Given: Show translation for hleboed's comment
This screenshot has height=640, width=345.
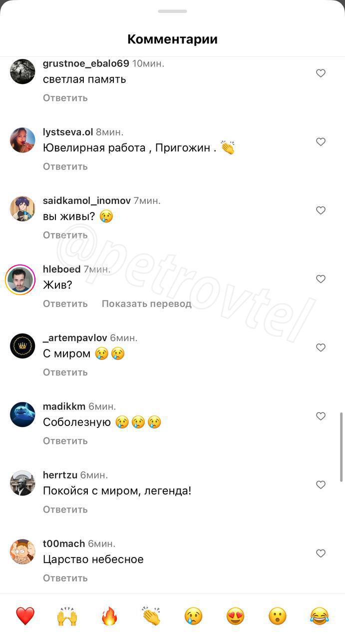Looking at the screenshot, I should [147, 303].
